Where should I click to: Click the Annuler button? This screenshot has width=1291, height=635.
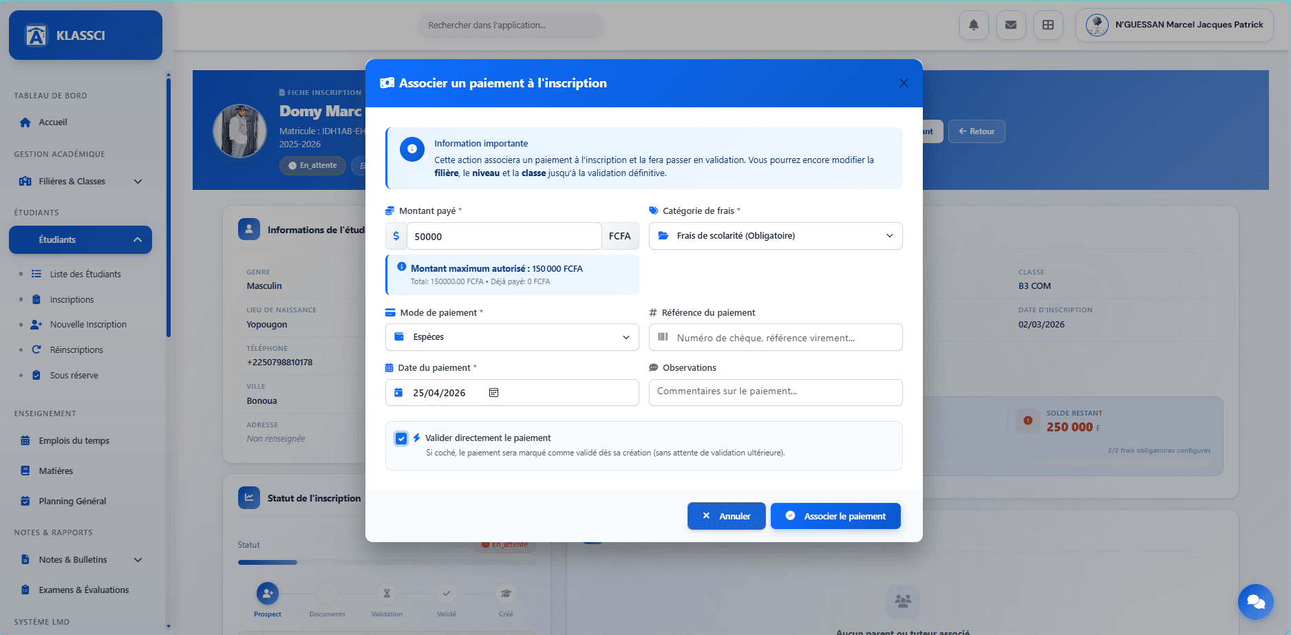tap(726, 516)
